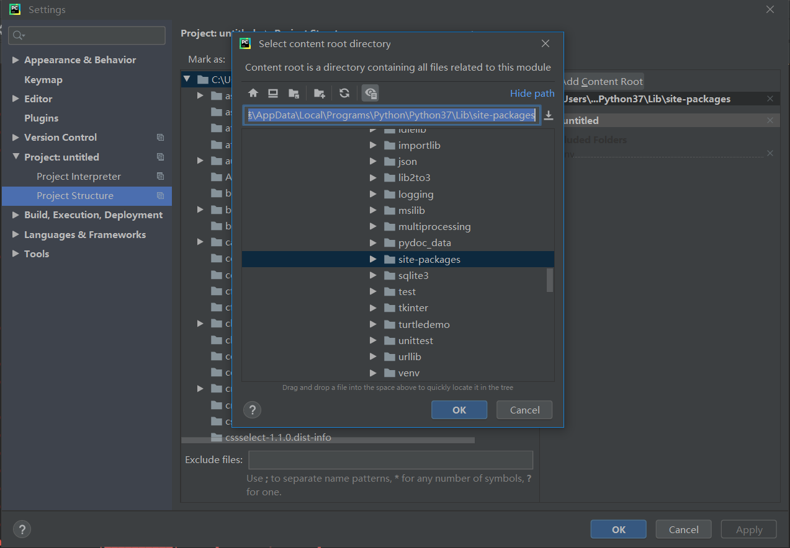Click the path text field
This screenshot has width=790, height=548.
pyautogui.click(x=392, y=115)
